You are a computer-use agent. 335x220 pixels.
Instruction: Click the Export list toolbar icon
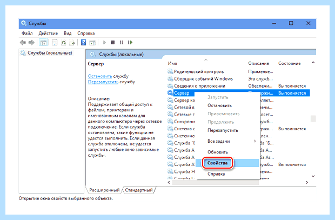click(x=72, y=43)
